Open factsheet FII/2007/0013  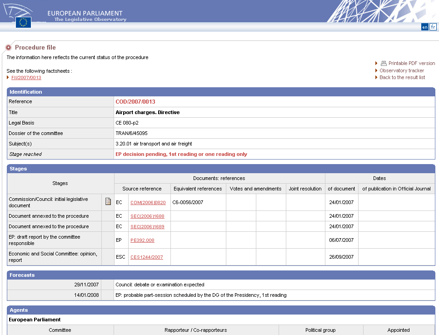(26, 78)
